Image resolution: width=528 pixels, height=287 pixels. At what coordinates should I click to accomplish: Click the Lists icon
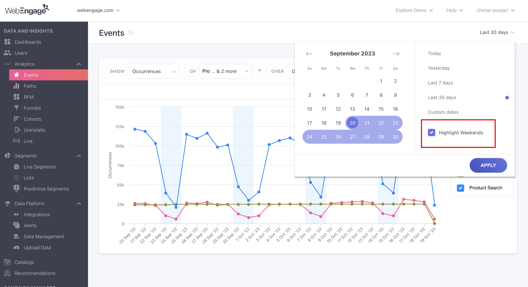16,178
